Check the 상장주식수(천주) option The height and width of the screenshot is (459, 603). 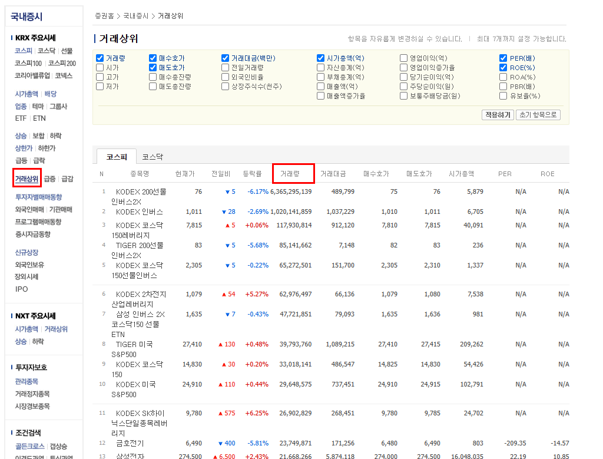(x=226, y=87)
